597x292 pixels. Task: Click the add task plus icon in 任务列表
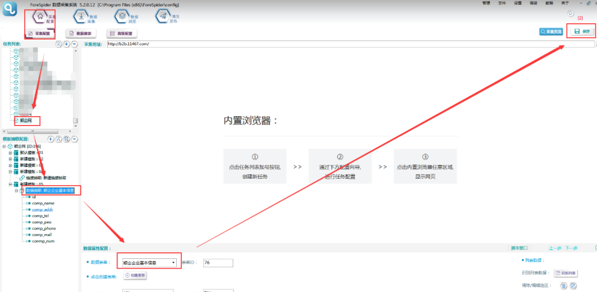pos(66,44)
